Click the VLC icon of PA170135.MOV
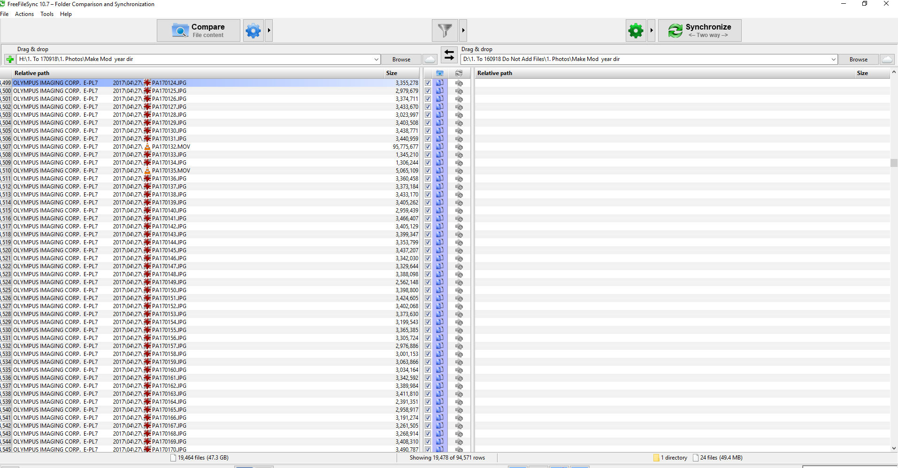This screenshot has width=898, height=468. pos(147,171)
